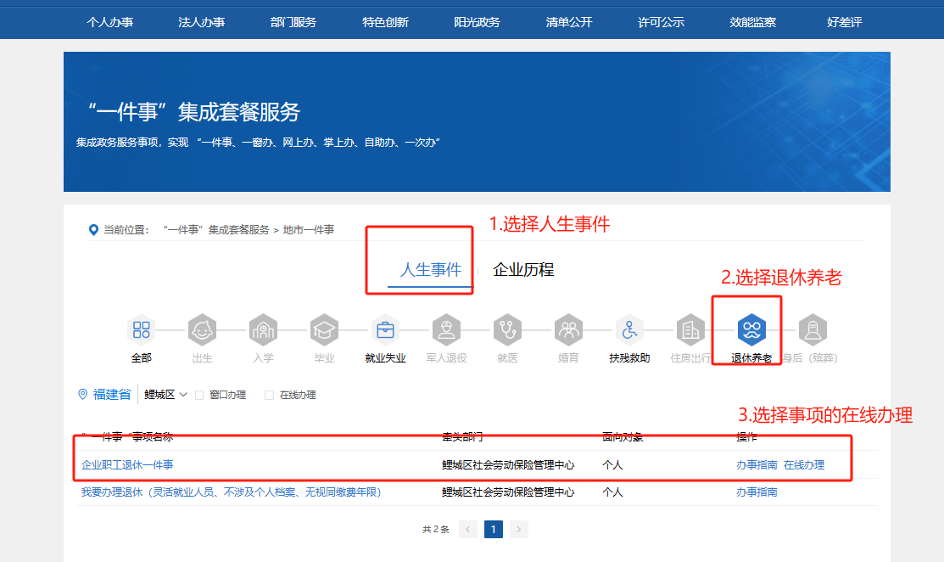Select the 出生 life event icon
The width and height of the screenshot is (944, 562).
202,329
